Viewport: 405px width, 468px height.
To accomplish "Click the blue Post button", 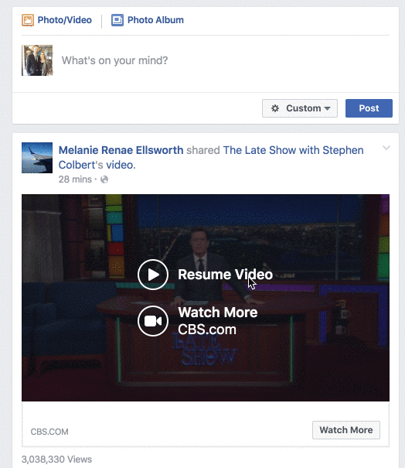I will click(369, 108).
